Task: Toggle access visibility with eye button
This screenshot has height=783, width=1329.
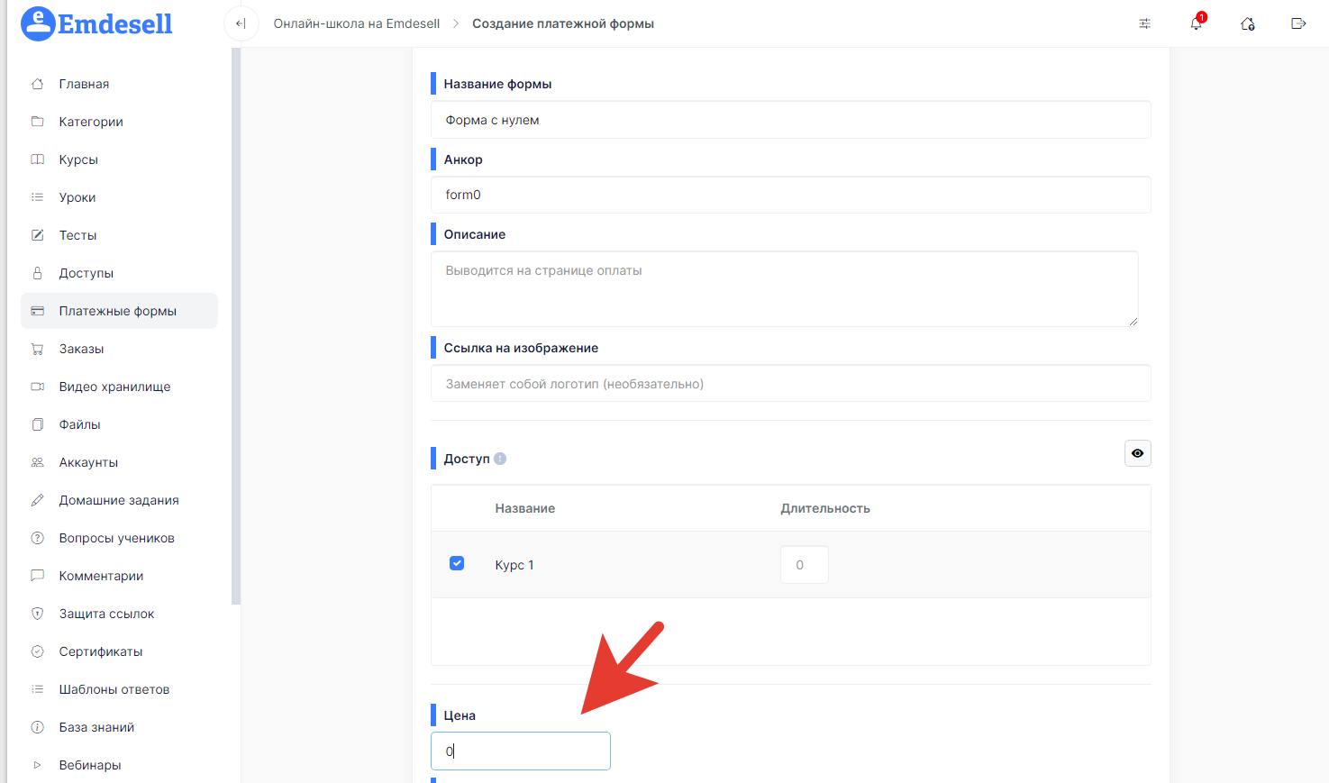Action: (1137, 453)
